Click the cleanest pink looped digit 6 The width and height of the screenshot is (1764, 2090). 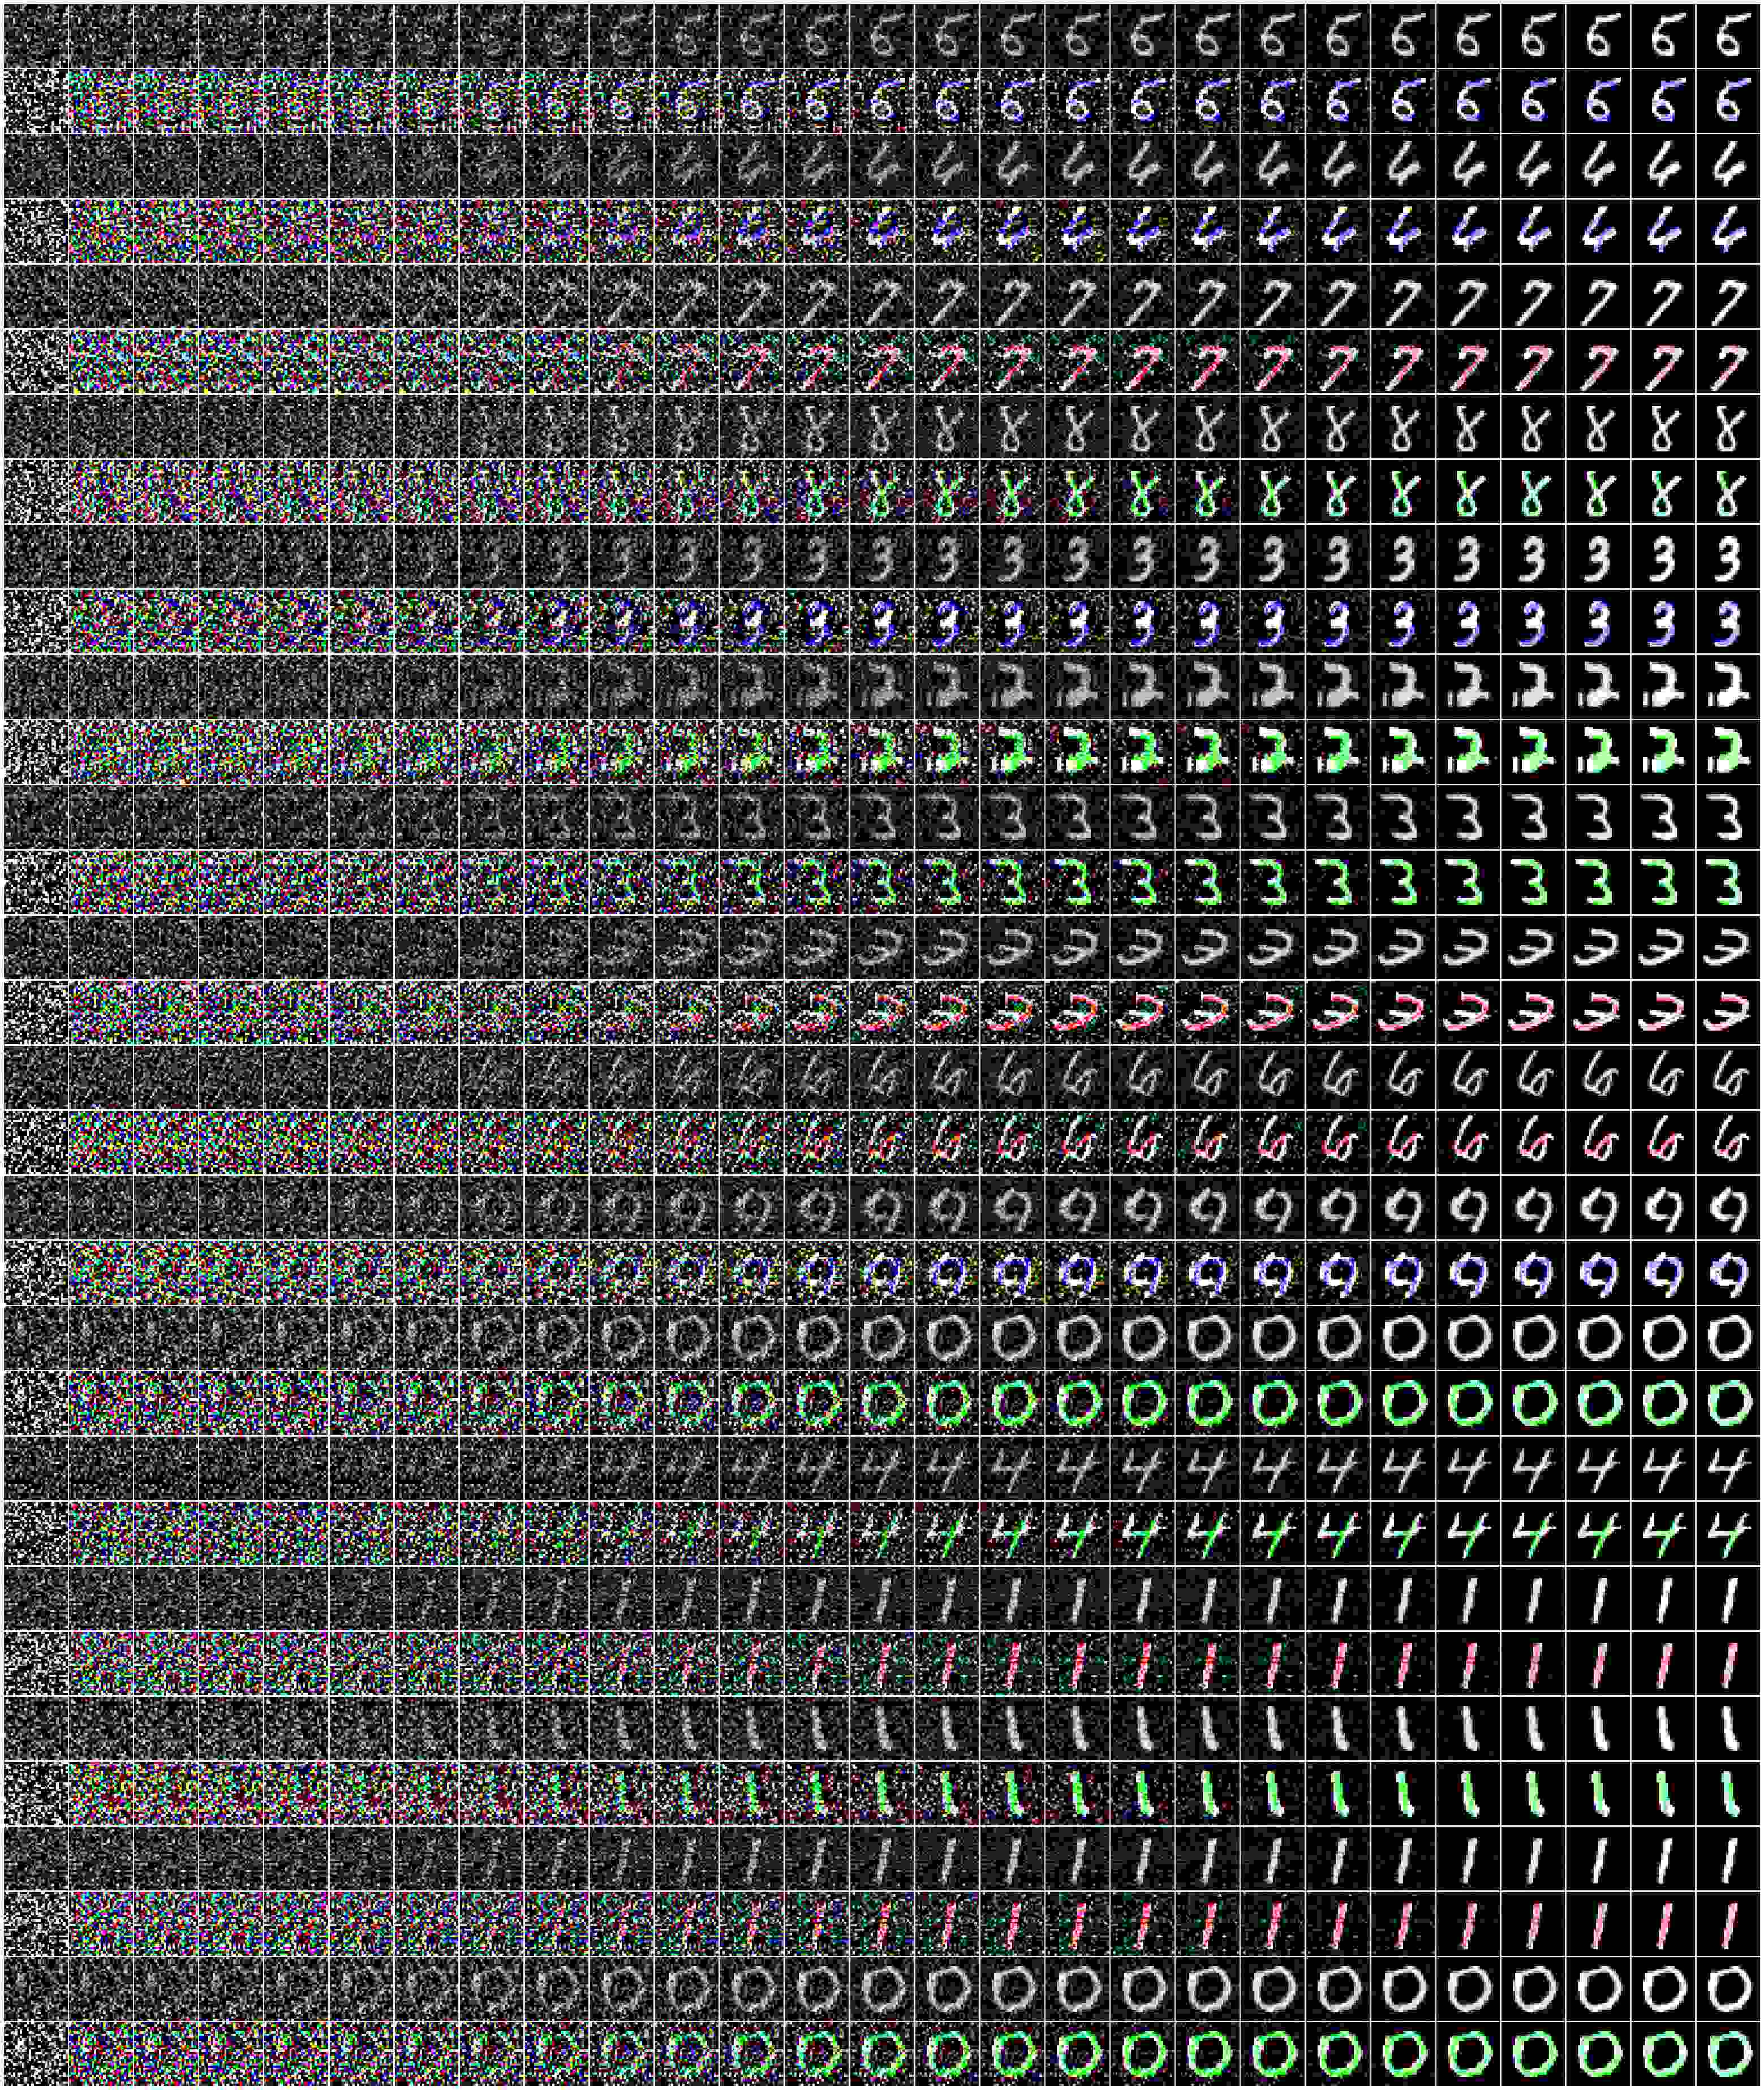pyautogui.click(x=1730, y=1141)
